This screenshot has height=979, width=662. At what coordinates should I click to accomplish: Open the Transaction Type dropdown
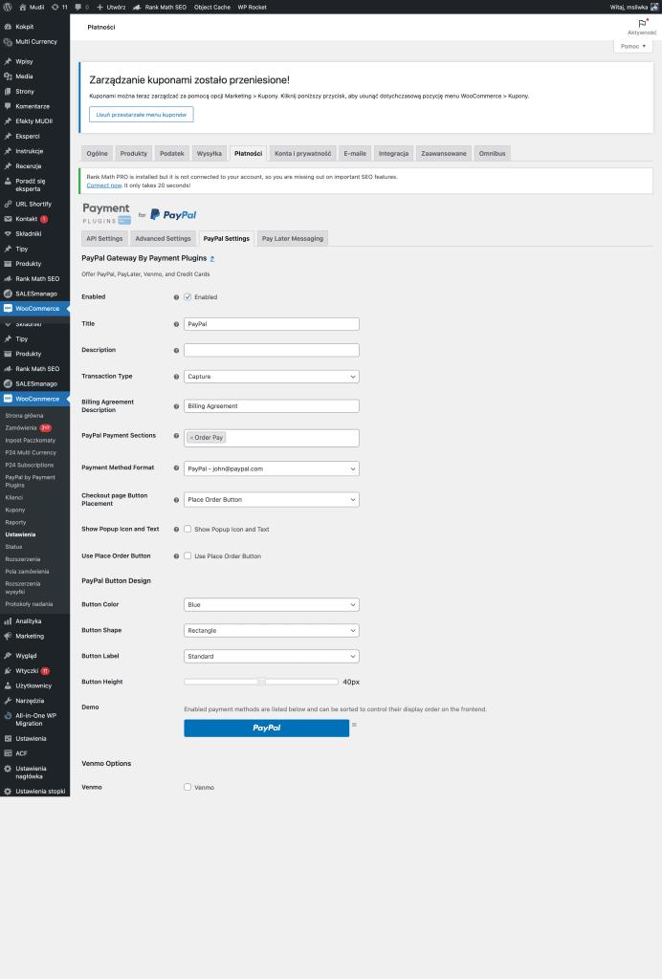click(x=271, y=377)
